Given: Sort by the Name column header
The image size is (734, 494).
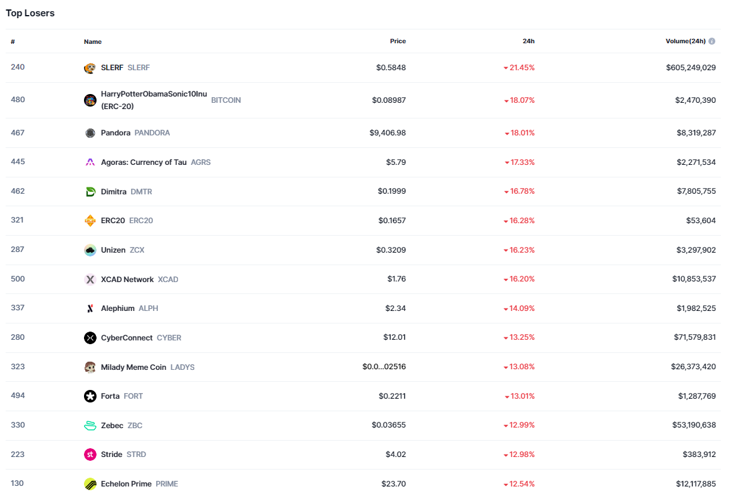Looking at the screenshot, I should click(x=93, y=42).
